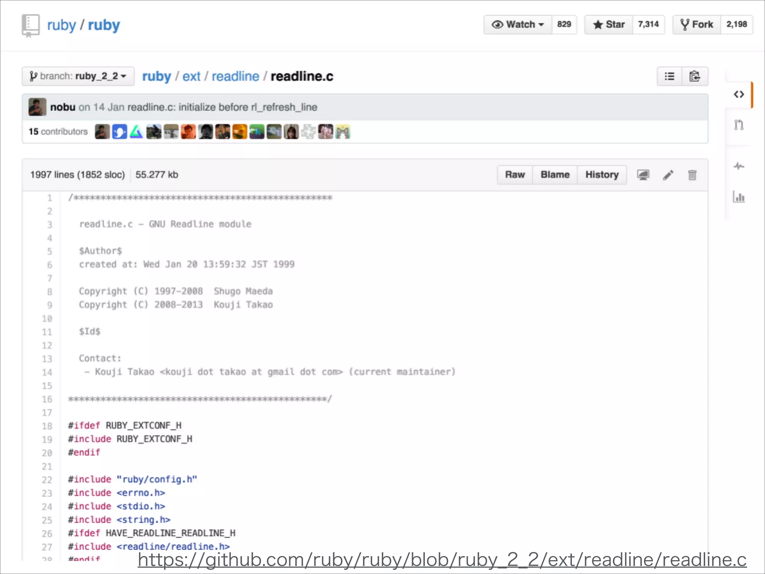Screen dimensions: 765x574
Task: Click '#include <readline/readline.h>' code line
Action: pyautogui.click(x=149, y=547)
